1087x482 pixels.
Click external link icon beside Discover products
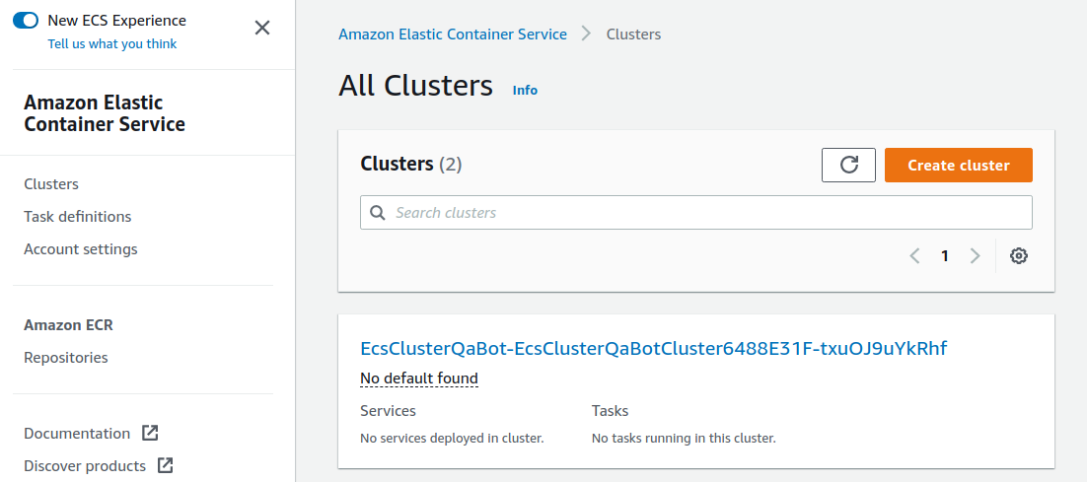point(166,465)
